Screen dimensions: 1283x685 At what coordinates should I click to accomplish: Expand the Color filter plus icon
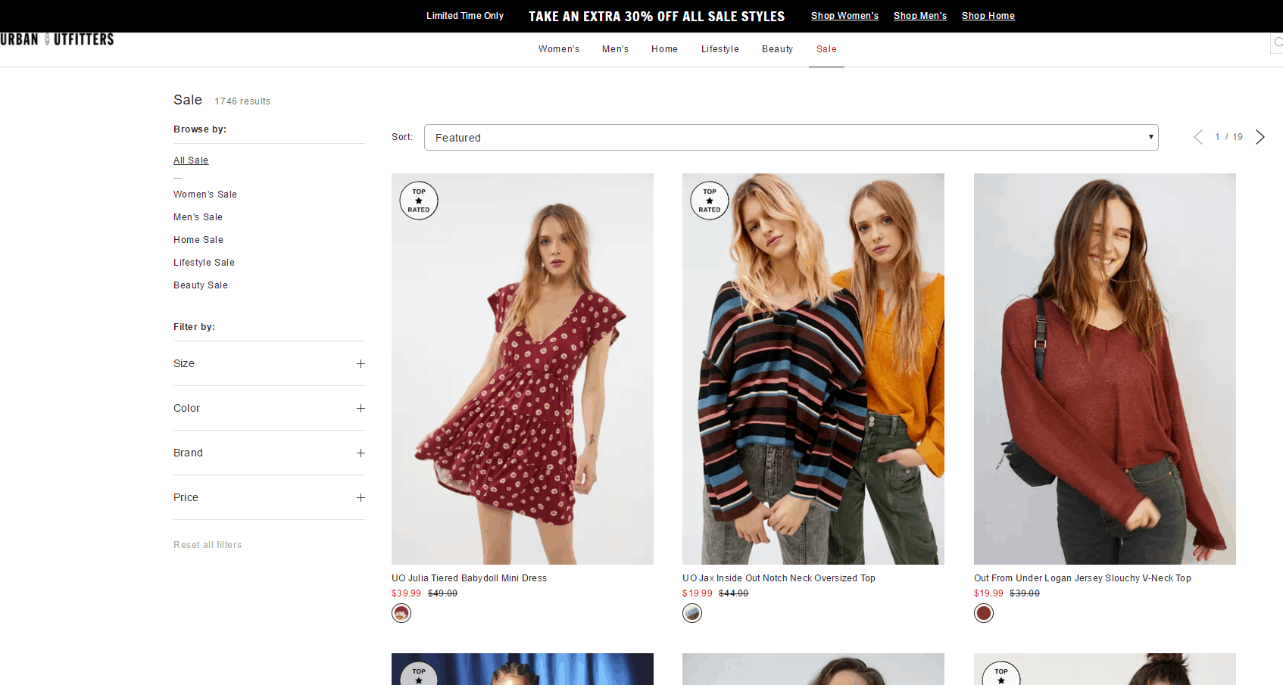361,409
